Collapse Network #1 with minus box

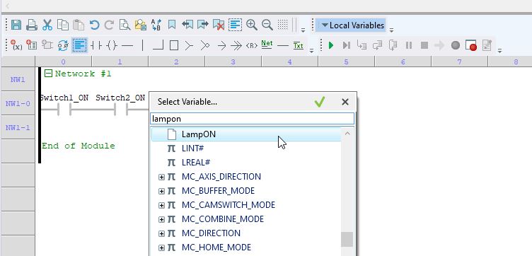click(x=49, y=74)
